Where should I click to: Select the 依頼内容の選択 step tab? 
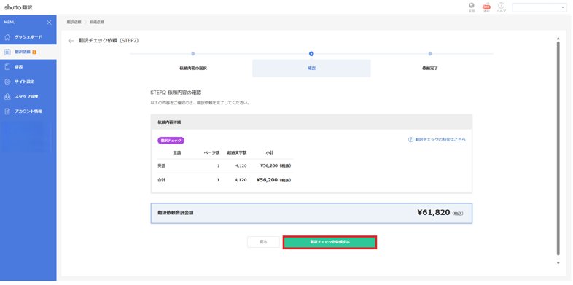point(193,69)
